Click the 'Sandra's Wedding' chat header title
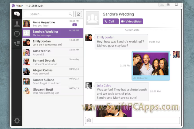 click(x=118, y=14)
